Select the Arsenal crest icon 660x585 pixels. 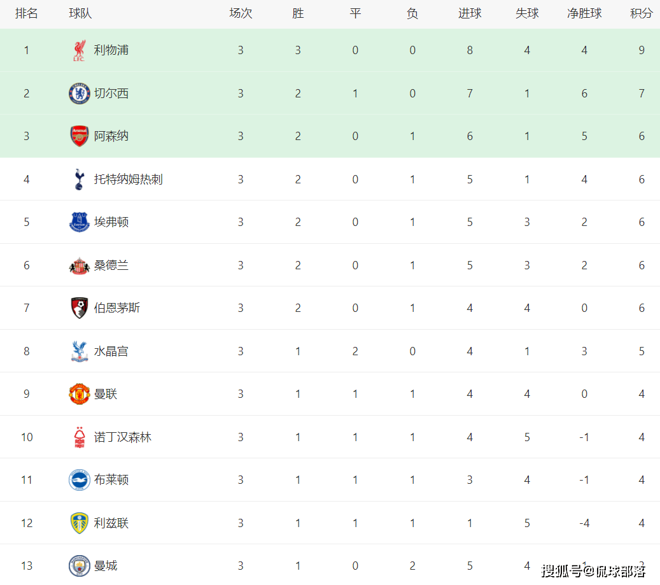[79, 136]
